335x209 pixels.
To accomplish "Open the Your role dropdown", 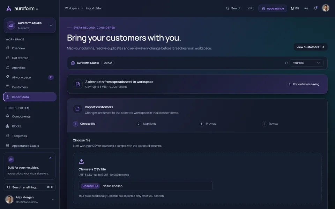I will pyautogui.click(x=306, y=63).
